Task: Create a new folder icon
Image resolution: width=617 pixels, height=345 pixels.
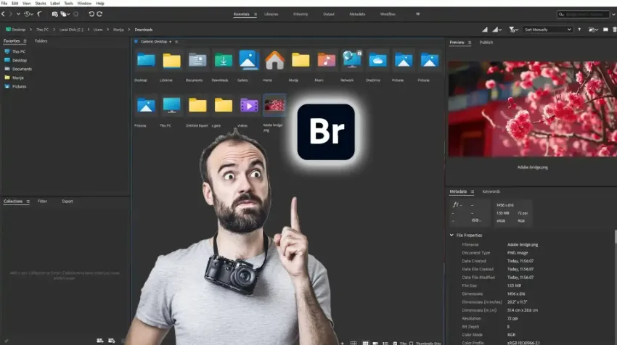Action: (x=605, y=30)
